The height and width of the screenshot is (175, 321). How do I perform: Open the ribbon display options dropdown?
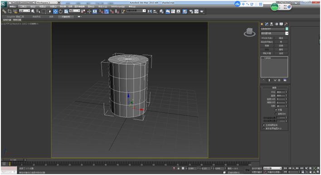pos(80,17)
